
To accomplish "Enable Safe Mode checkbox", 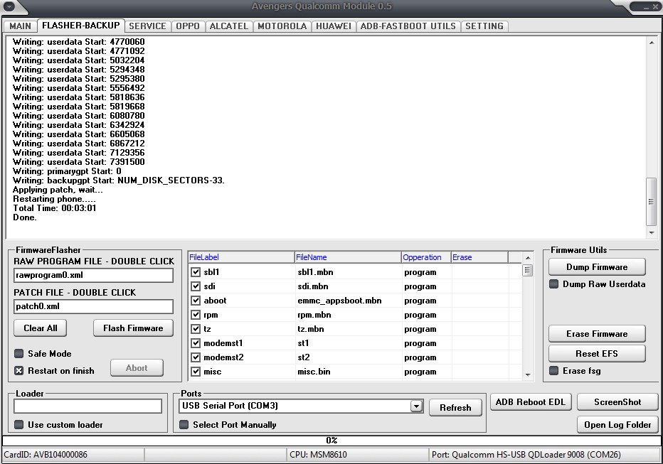I will click(x=19, y=353).
